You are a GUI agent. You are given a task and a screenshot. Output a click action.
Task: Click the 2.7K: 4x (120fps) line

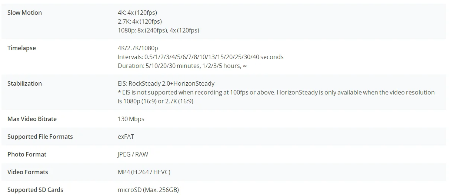pos(140,21)
